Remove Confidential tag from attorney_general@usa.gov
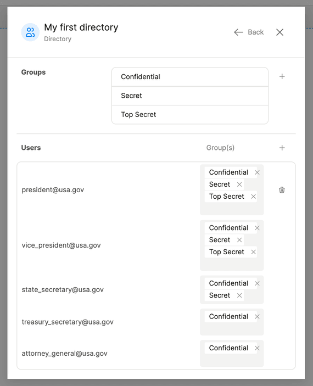 coord(257,348)
